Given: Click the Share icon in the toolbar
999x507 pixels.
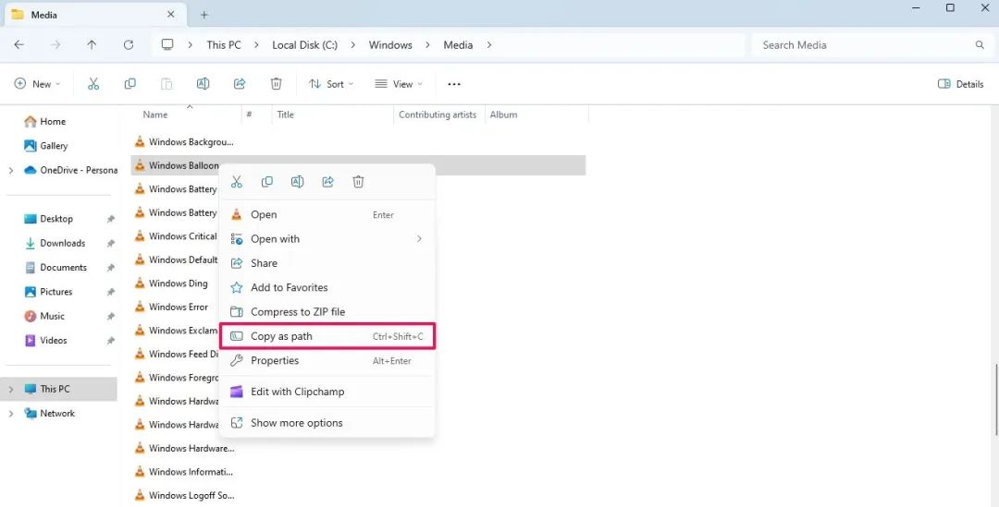Looking at the screenshot, I should (240, 84).
